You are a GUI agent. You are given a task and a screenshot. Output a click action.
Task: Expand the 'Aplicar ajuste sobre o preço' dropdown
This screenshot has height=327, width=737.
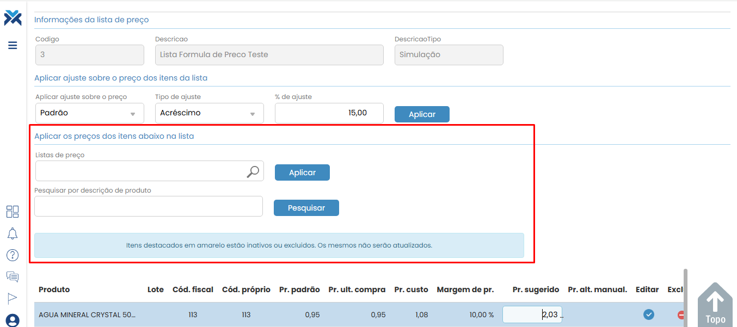tap(89, 113)
